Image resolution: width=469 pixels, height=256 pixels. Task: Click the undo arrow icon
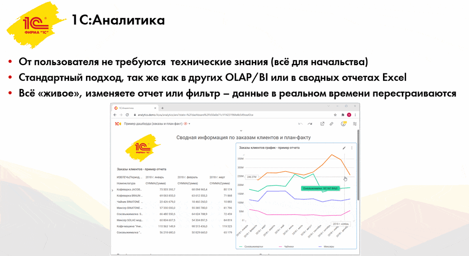point(301,124)
